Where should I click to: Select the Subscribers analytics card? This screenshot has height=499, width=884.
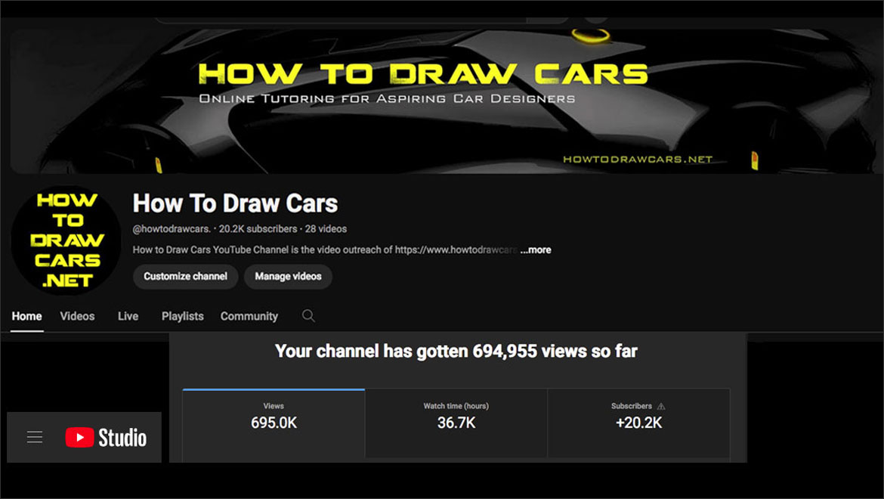tap(638, 423)
